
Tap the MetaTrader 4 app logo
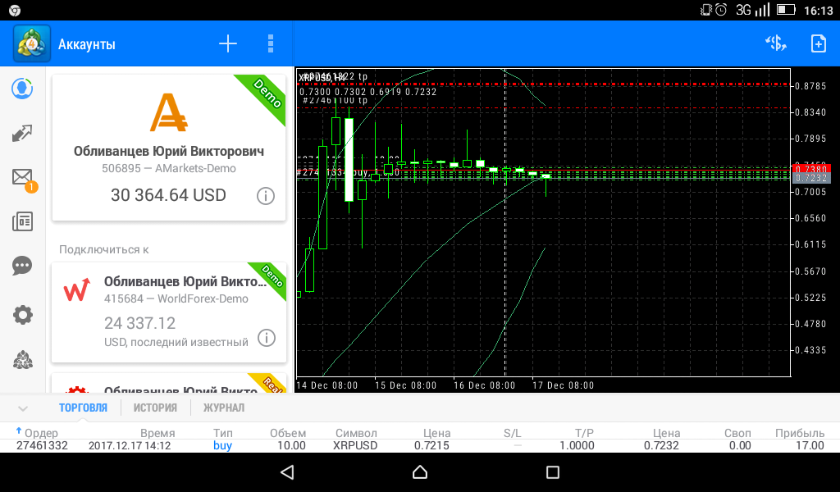[x=32, y=44]
